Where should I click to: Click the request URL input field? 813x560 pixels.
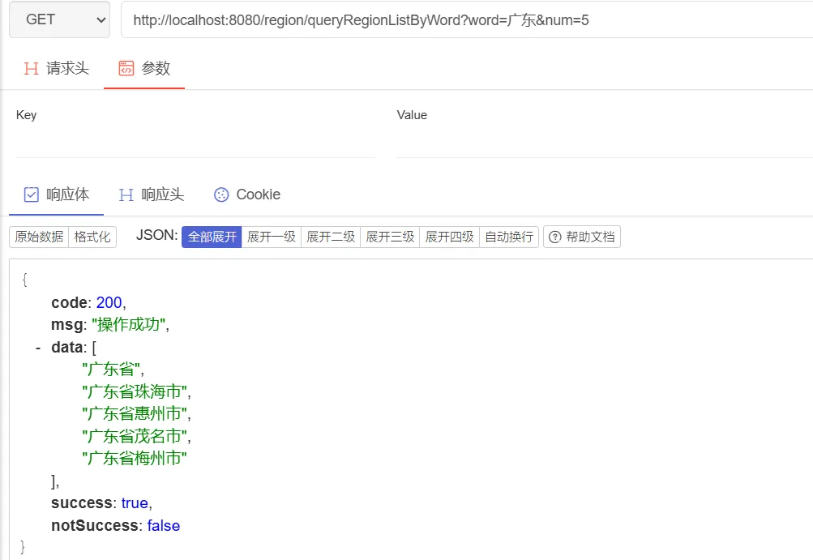(466, 20)
